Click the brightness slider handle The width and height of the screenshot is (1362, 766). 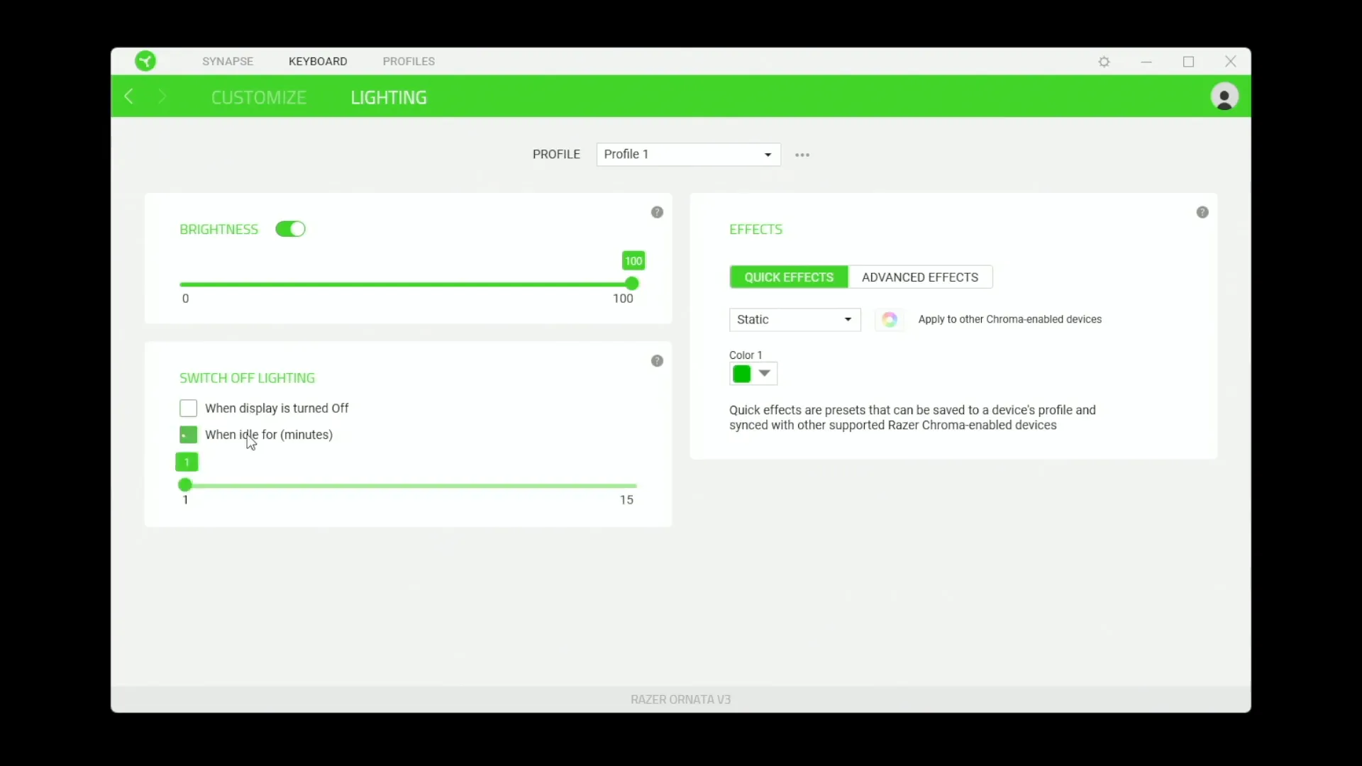632,284
